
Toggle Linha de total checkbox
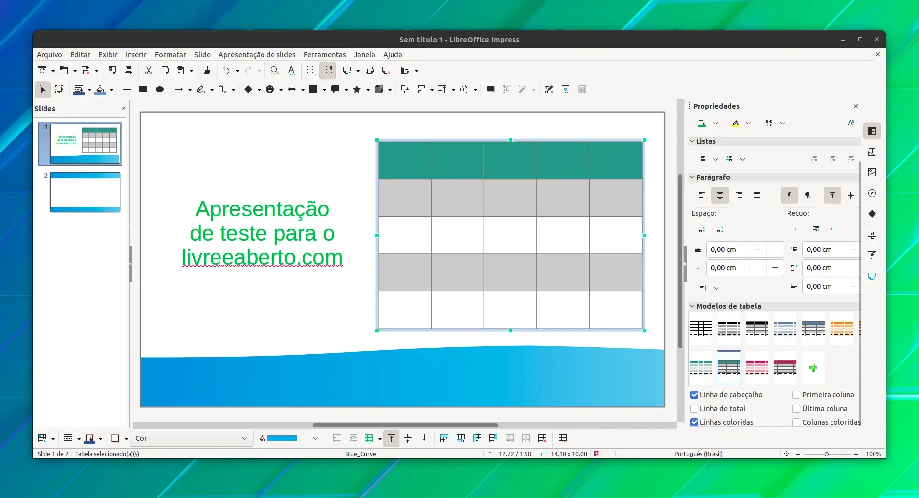pos(694,409)
